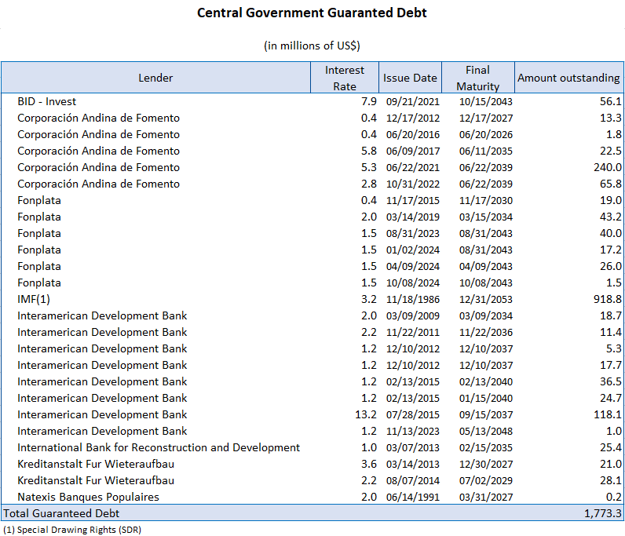Click the 12/31/2053 final maturity cell
Image resolution: width=625 pixels, height=536 pixels.
click(486, 299)
